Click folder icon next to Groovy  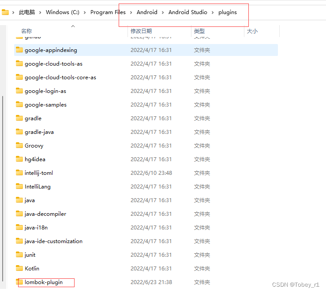click(19, 145)
